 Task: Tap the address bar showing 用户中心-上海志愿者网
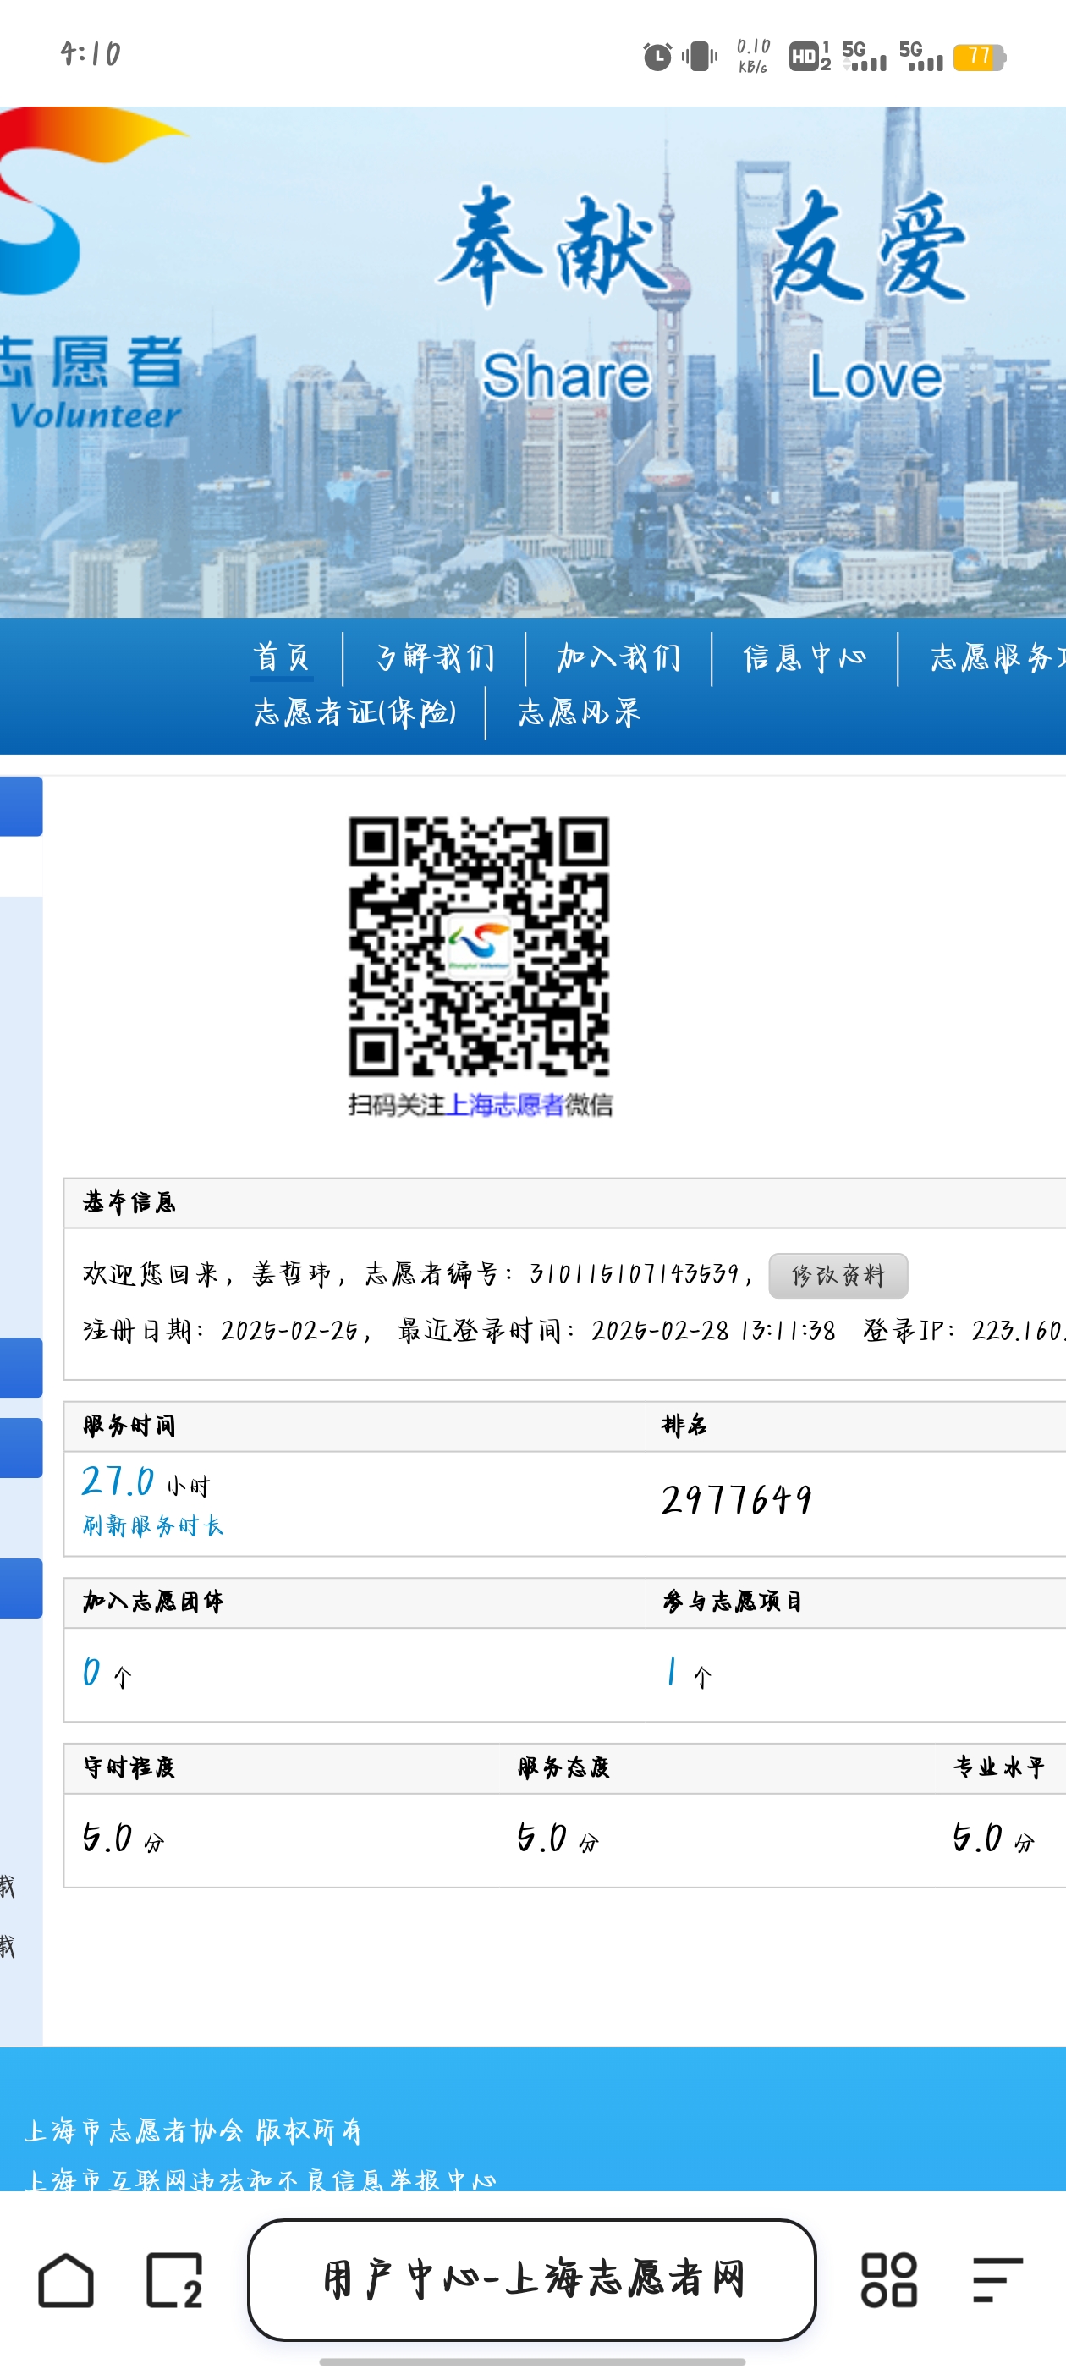tap(531, 2278)
